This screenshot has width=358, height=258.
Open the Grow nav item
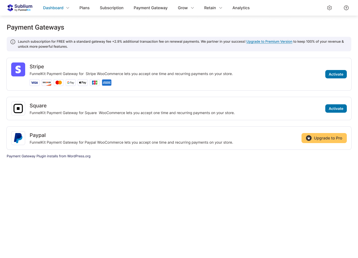pos(183,8)
